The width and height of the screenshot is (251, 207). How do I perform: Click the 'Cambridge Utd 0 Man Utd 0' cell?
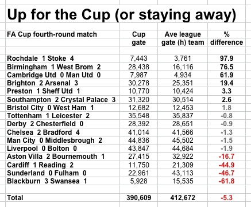[x=54, y=75]
